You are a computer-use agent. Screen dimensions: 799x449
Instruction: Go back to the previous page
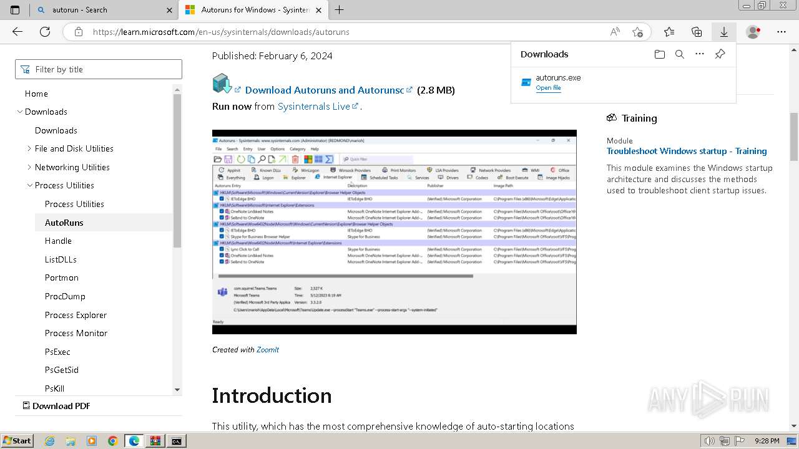pyautogui.click(x=17, y=32)
